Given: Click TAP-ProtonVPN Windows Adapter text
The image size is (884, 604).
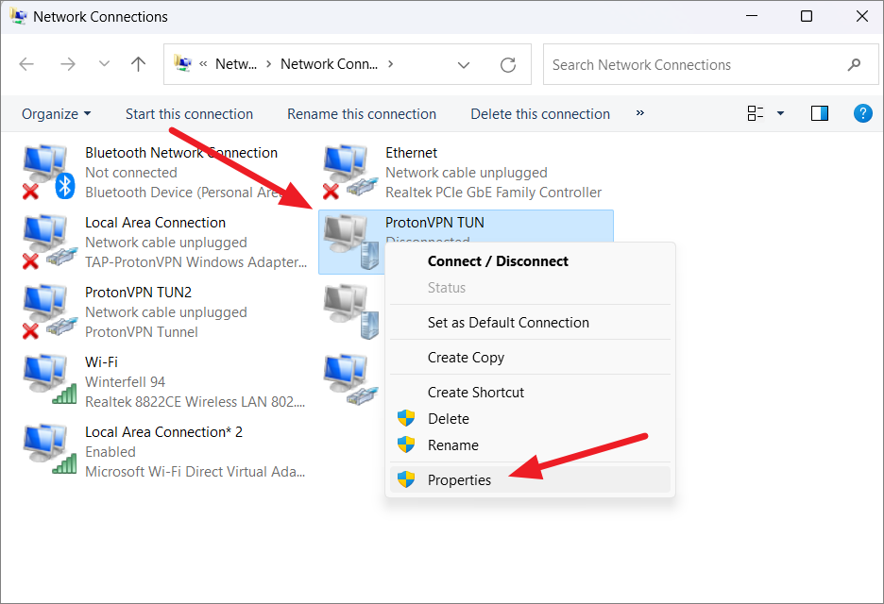Looking at the screenshot, I should pos(195,262).
